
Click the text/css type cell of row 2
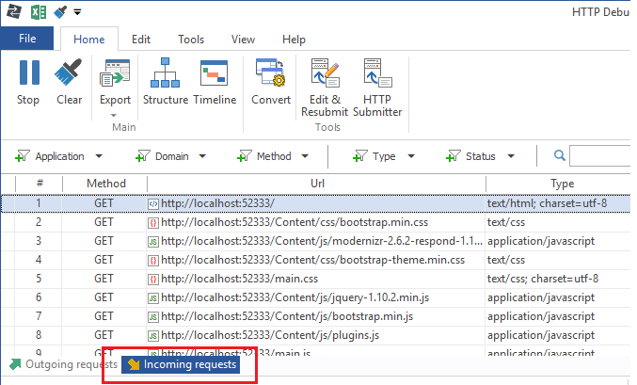tap(506, 222)
